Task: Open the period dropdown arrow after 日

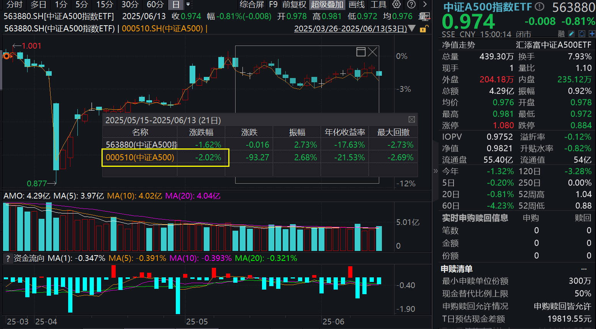Action: point(188,5)
